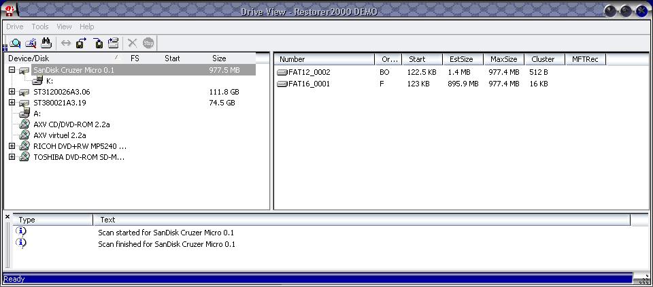Click the 111.8 GB size value
653x287 pixels.
tap(224, 92)
